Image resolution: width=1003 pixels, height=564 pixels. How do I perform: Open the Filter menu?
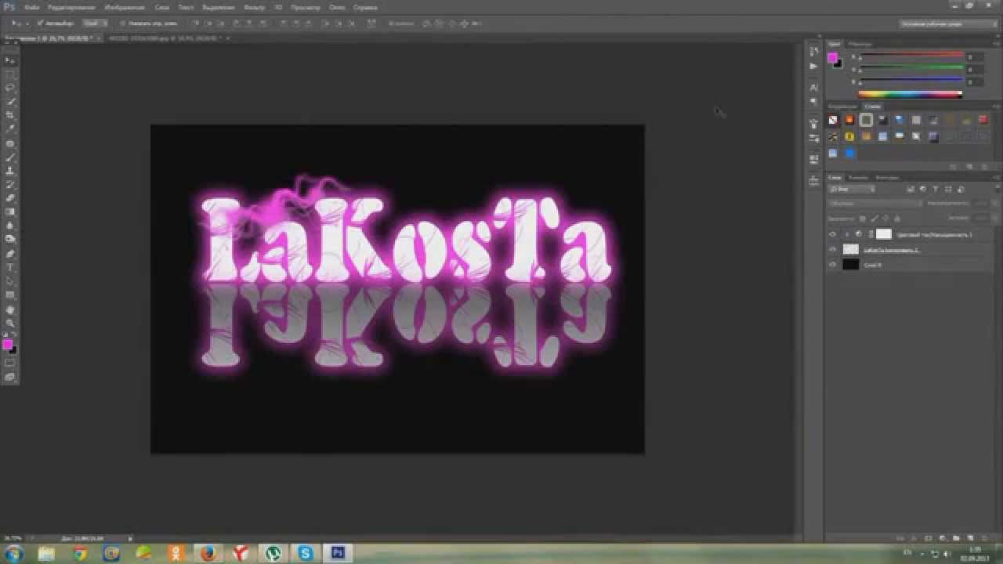[254, 7]
